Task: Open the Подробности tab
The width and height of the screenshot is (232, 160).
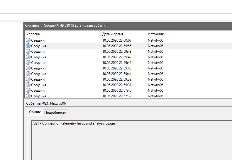Action: [55, 113]
